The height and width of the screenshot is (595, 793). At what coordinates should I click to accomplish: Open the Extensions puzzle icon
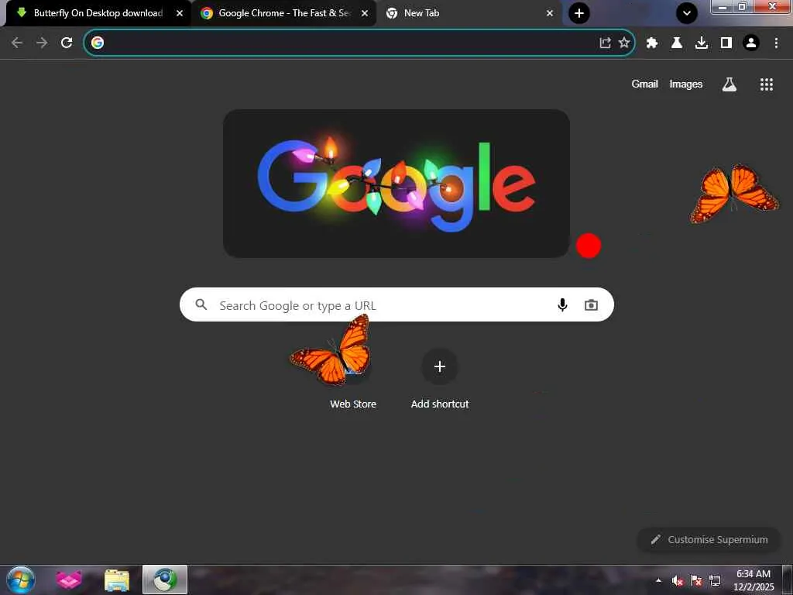point(652,43)
